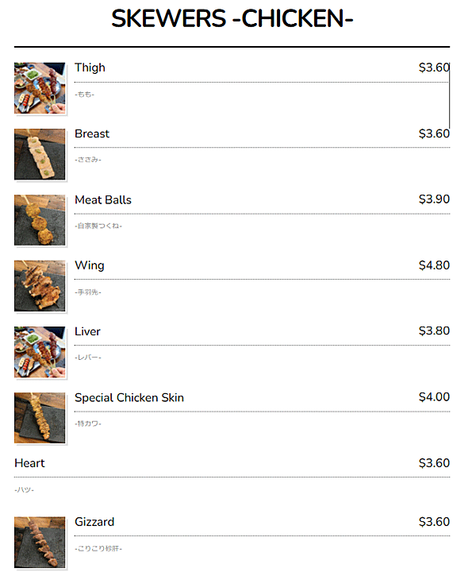The height and width of the screenshot is (580, 476).
Task: Open the Thigh skewer photo thumbnail
Action: click(40, 88)
